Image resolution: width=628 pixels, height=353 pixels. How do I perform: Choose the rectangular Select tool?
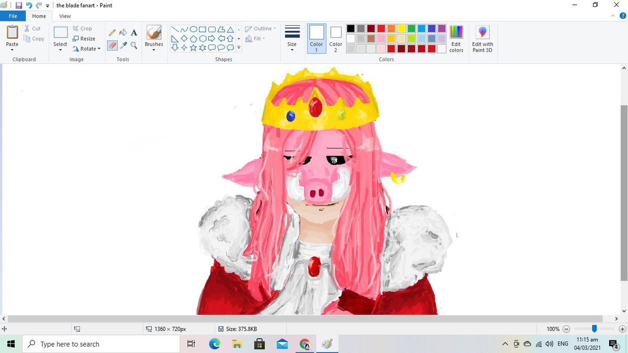[x=60, y=32]
